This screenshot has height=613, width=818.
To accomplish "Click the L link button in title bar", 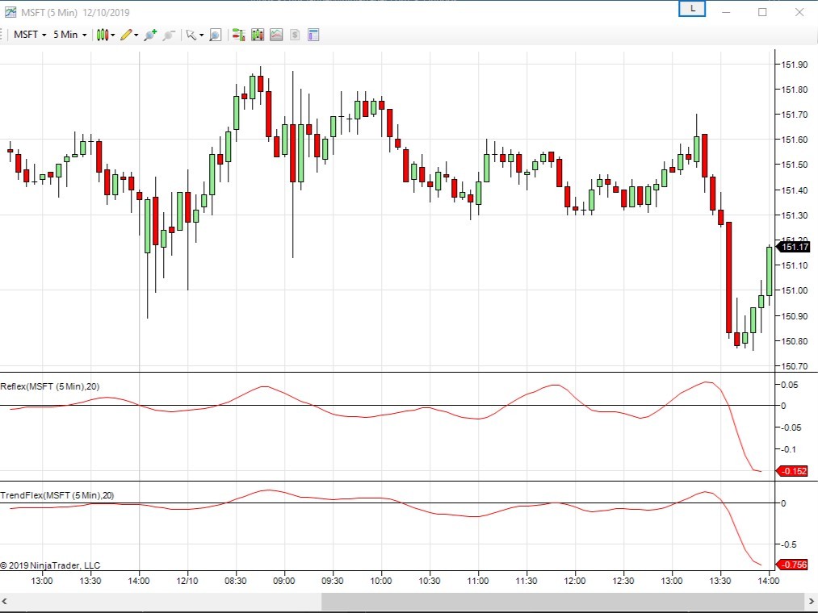I will click(692, 9).
